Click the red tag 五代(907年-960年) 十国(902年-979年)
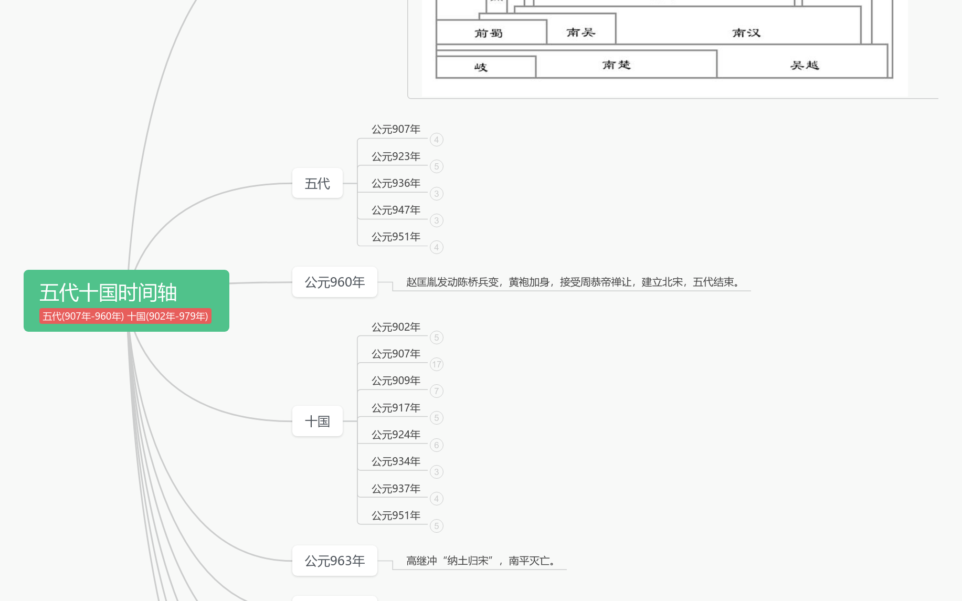962x601 pixels. coord(125,316)
